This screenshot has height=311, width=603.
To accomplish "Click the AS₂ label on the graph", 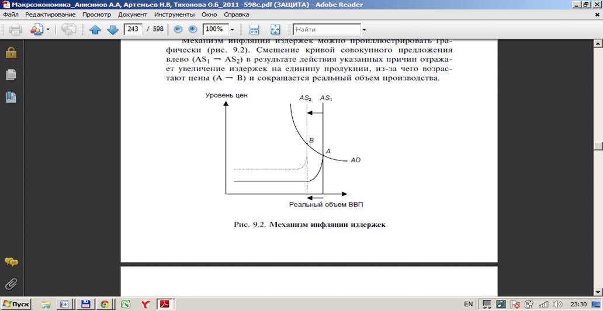I will tap(304, 98).
